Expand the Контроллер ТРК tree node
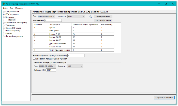This screenshot has width=178, height=106. click(x=4, y=12)
